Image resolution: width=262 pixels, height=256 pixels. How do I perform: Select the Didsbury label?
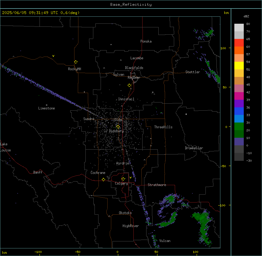[116, 131]
